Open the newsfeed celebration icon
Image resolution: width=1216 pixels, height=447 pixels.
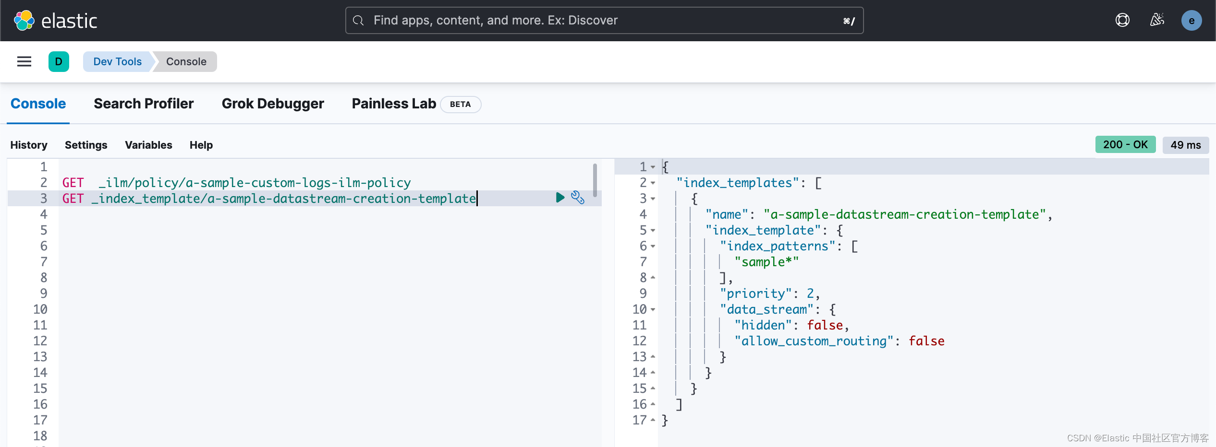tap(1157, 20)
